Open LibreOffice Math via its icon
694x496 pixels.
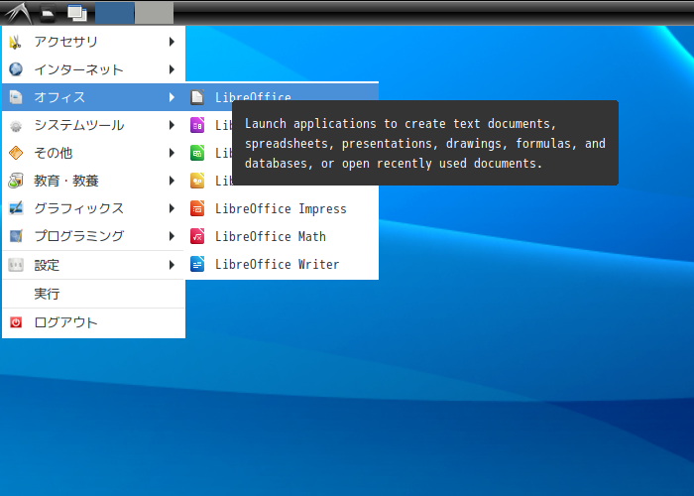[197, 236]
